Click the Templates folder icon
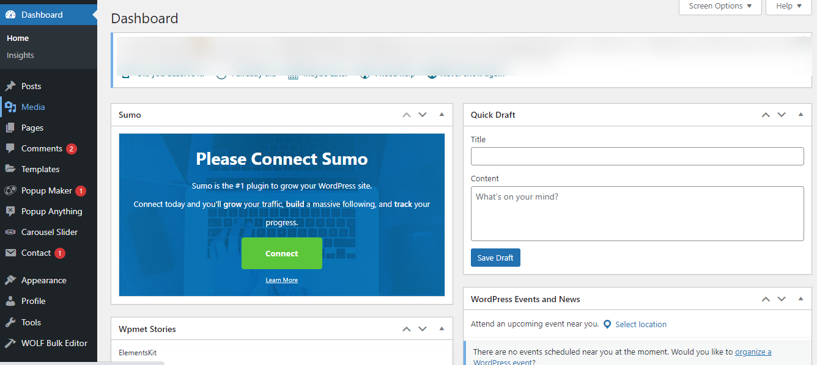 tap(10, 169)
